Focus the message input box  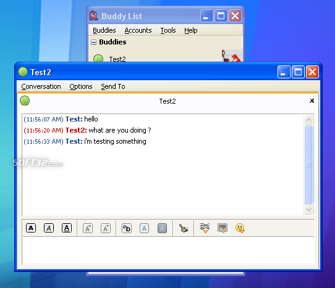tap(168, 250)
